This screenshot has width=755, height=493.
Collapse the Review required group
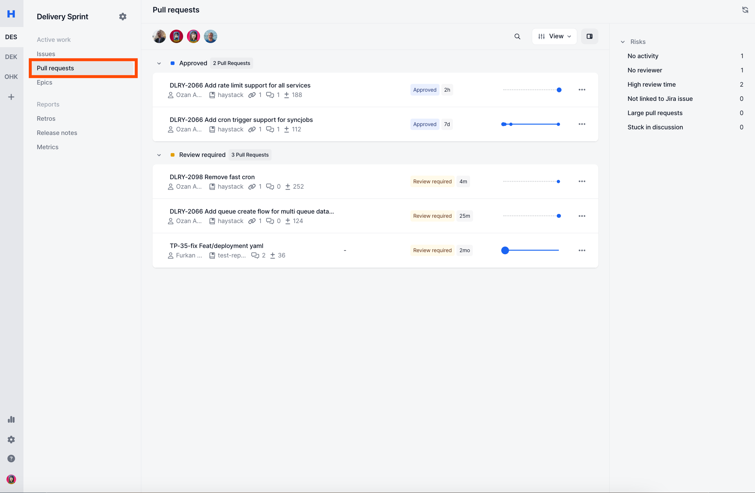click(x=159, y=155)
